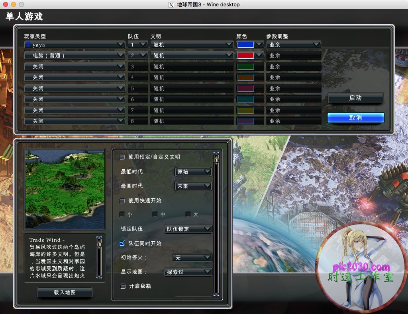
Task: Open the 关闭 dropdown for slot 4
Action: click(75, 77)
